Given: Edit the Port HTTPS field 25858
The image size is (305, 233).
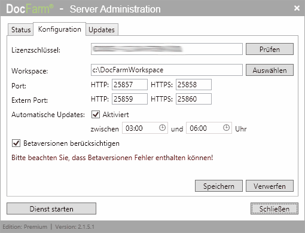Looking at the screenshot, I should pyautogui.click(x=194, y=85).
